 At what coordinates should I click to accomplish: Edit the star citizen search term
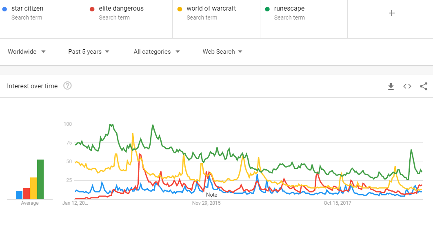pos(27,9)
